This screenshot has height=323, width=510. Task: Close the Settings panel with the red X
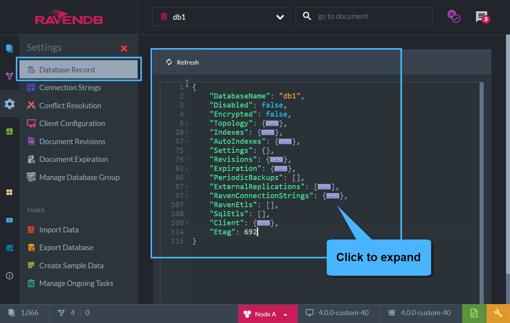pos(124,48)
